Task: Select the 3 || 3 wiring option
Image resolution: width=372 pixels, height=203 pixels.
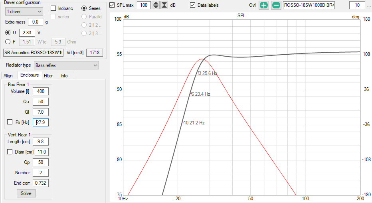Action: pyautogui.click(x=84, y=33)
